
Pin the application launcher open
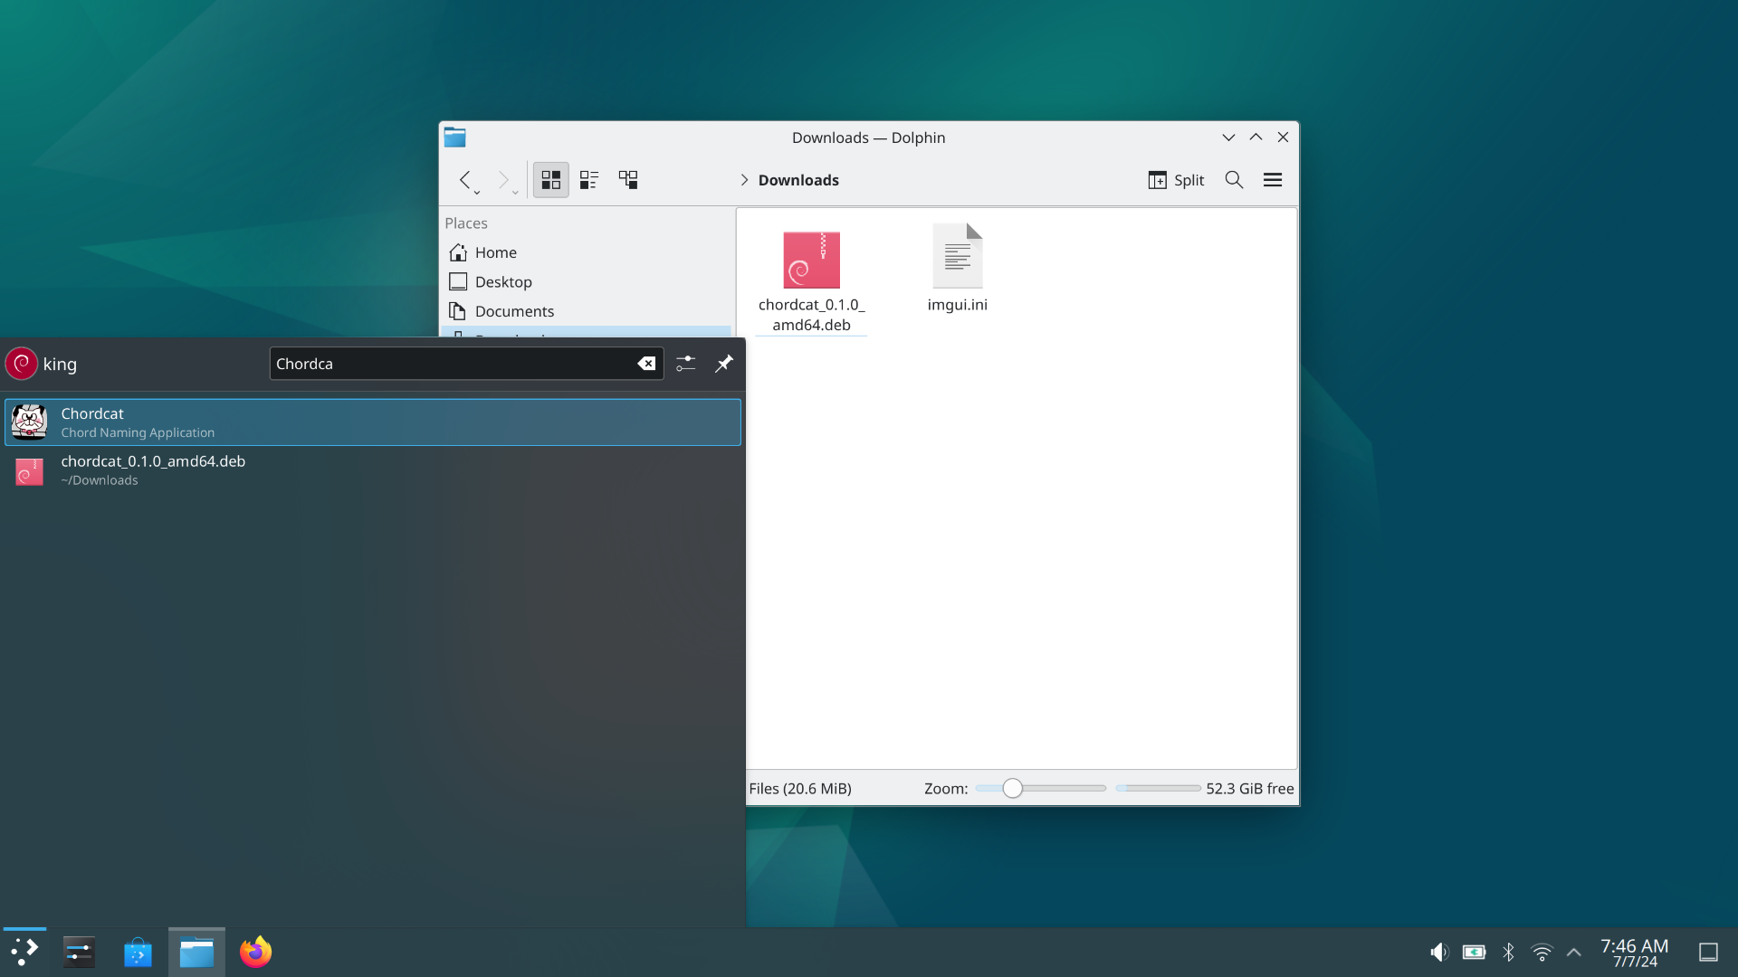724,364
